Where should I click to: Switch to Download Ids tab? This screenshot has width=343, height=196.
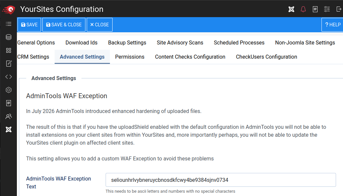pos(81,42)
